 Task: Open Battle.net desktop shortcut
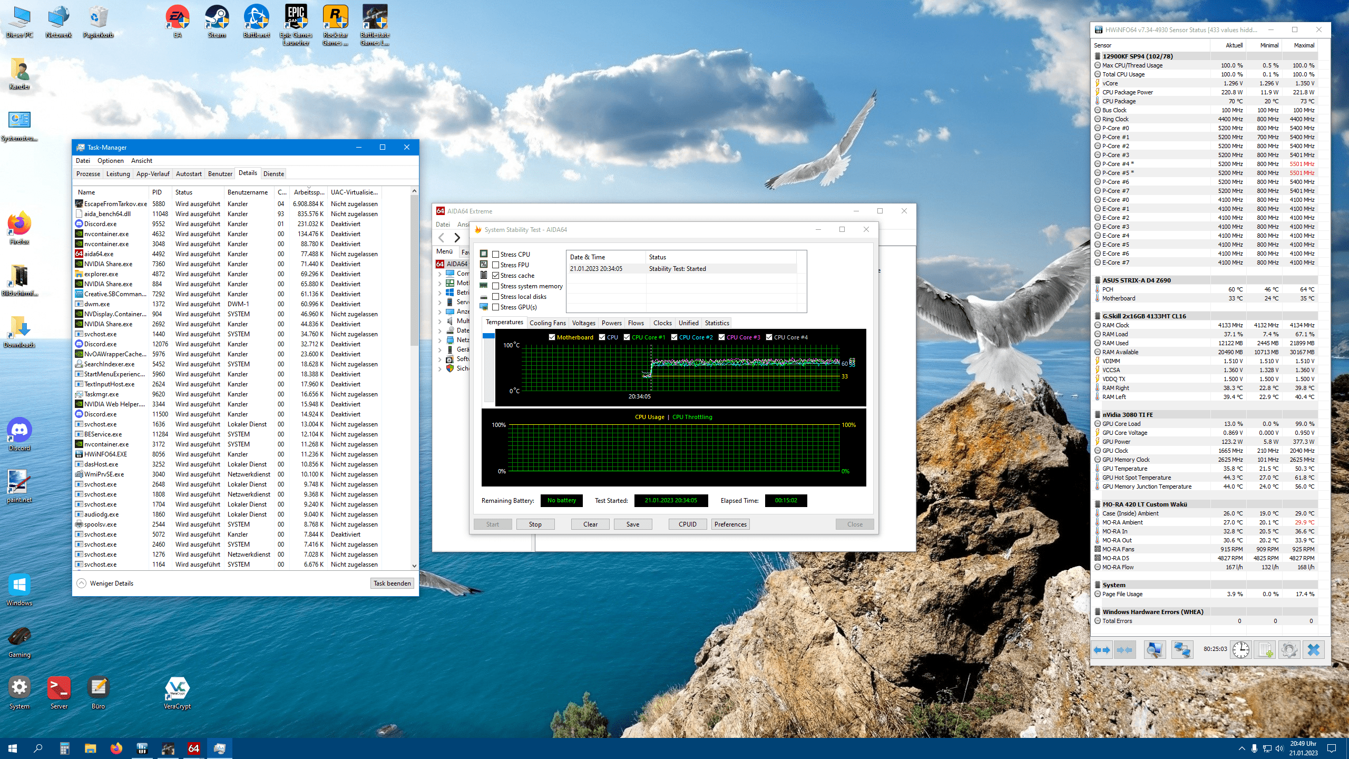point(257,22)
